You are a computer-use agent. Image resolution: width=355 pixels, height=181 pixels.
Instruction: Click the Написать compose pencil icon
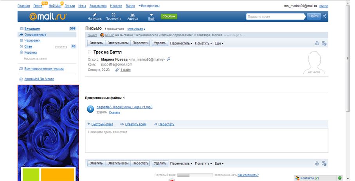[x=94, y=14]
